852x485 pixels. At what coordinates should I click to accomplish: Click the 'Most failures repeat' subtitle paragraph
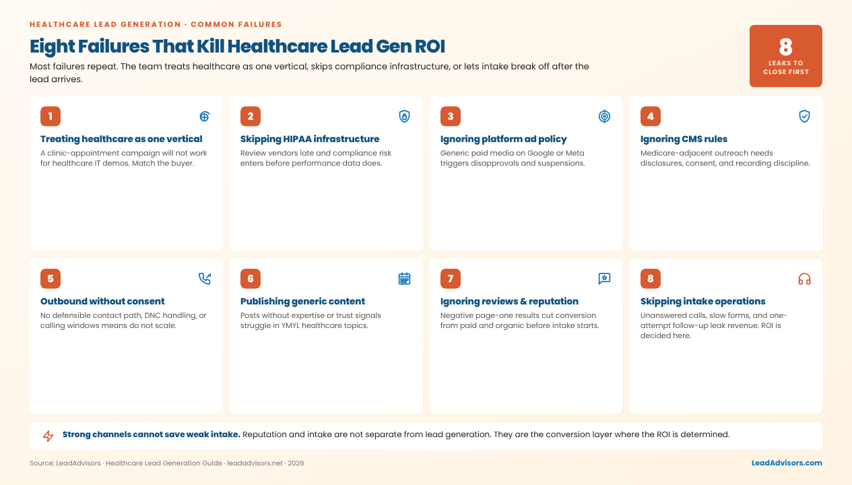pos(309,73)
